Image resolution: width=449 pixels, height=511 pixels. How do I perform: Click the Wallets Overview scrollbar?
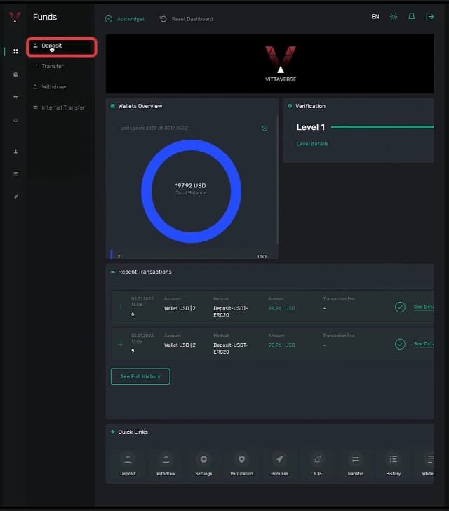278,178
